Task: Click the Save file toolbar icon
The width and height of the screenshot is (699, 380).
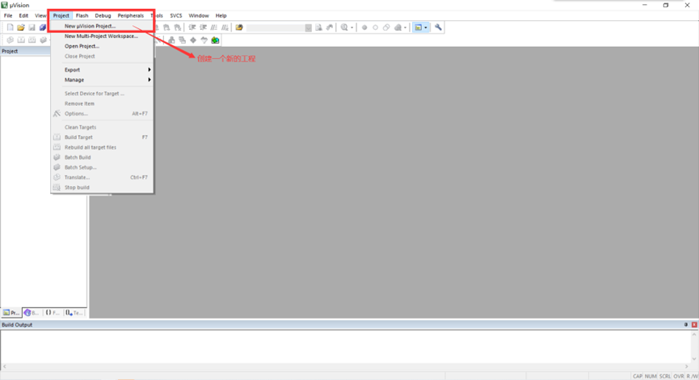Action: [32, 27]
